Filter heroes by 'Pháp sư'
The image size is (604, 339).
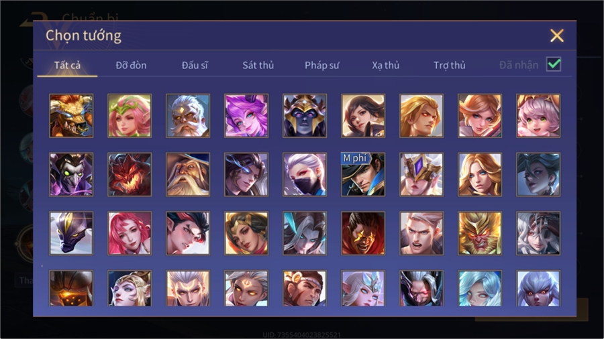click(x=322, y=66)
